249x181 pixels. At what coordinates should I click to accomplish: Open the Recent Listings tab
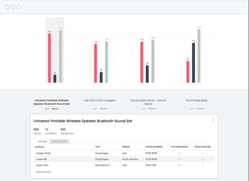tap(59, 142)
